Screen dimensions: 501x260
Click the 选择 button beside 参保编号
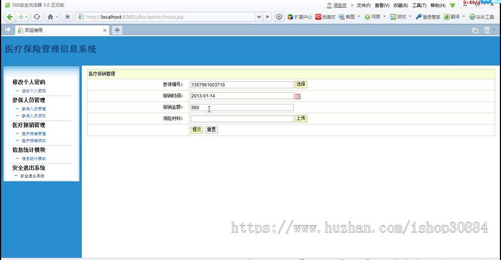pos(301,84)
